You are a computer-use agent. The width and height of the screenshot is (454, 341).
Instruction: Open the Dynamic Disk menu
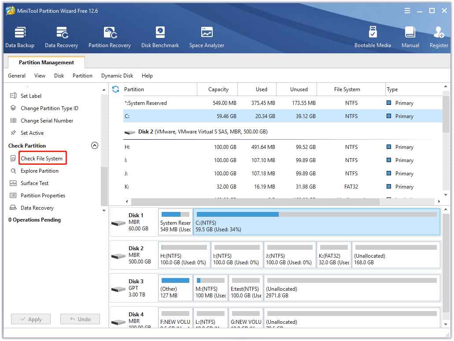117,76
